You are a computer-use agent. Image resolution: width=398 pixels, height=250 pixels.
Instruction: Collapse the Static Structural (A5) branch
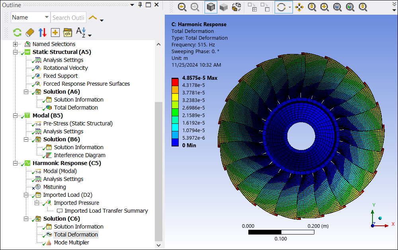click(16, 52)
